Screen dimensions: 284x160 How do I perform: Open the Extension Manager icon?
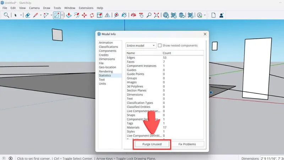[x=190, y=15]
